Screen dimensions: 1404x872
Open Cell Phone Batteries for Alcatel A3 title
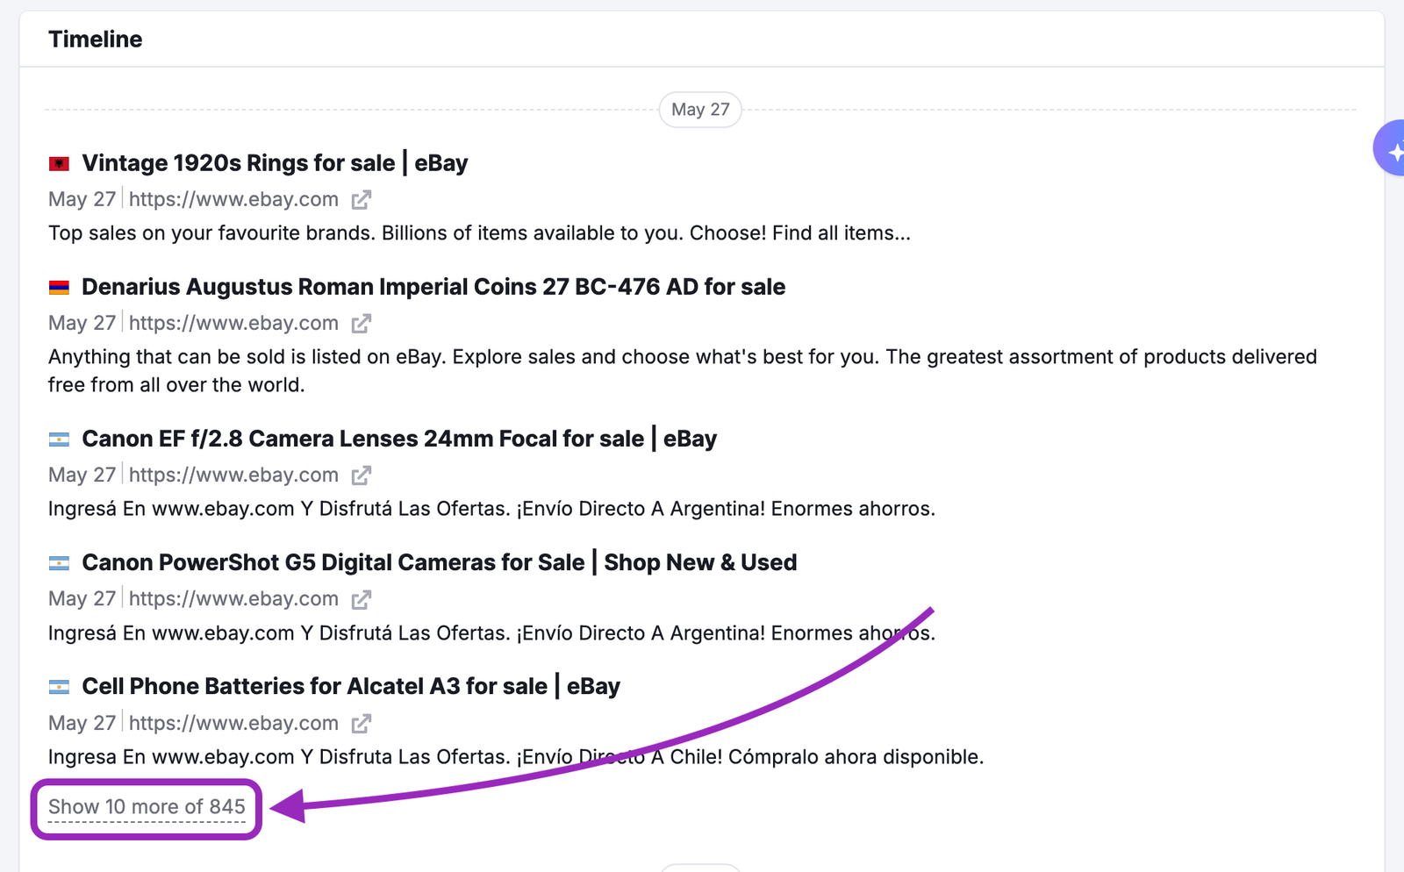tap(351, 686)
